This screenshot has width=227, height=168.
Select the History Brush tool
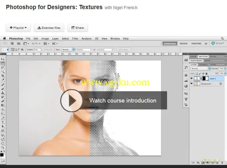(3, 97)
